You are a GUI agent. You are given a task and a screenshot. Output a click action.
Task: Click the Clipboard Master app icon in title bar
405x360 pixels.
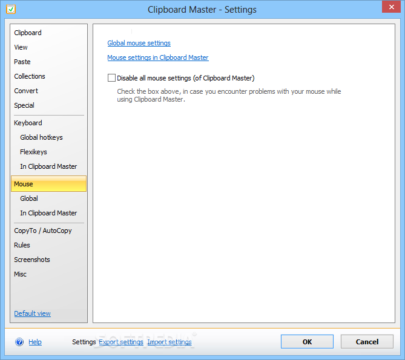coord(11,9)
